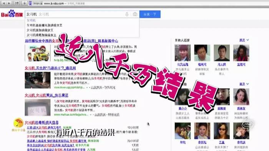Click the browser address bar URL
The image size is (269, 151).
click(x=54, y=3)
